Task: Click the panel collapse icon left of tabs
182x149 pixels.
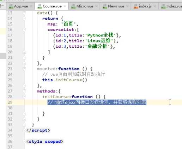Action: coord(2,6)
